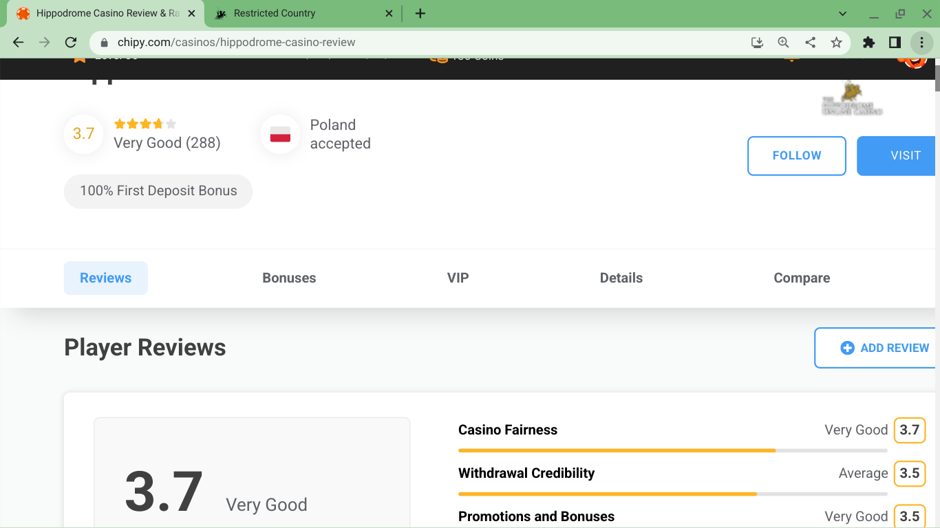940x528 pixels.
Task: Toggle the browser side panel icon
Action: click(x=895, y=43)
